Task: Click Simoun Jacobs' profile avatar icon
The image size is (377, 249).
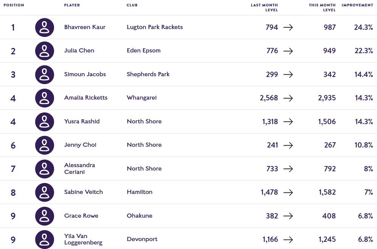Action: [45, 74]
